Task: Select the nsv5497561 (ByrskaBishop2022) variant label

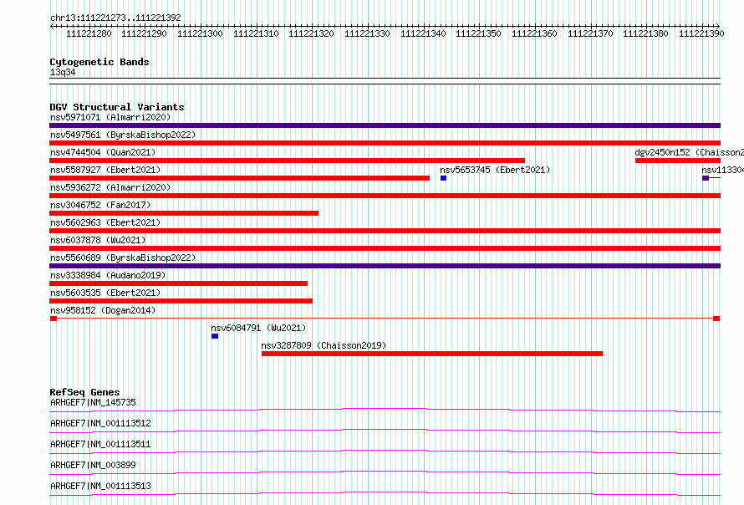Action: click(x=123, y=135)
